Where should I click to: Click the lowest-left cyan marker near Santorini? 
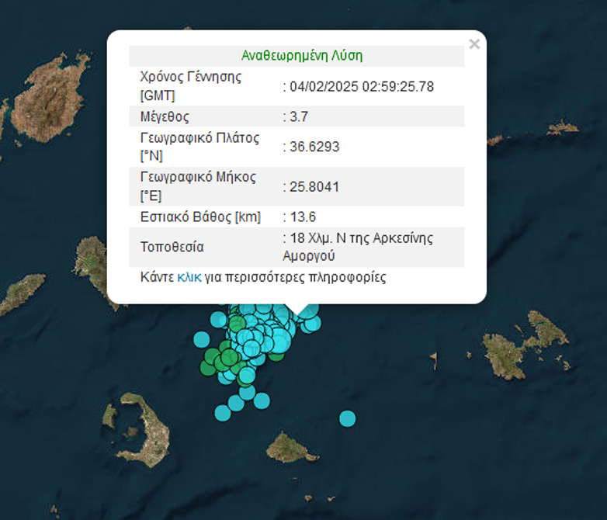coord(222,411)
